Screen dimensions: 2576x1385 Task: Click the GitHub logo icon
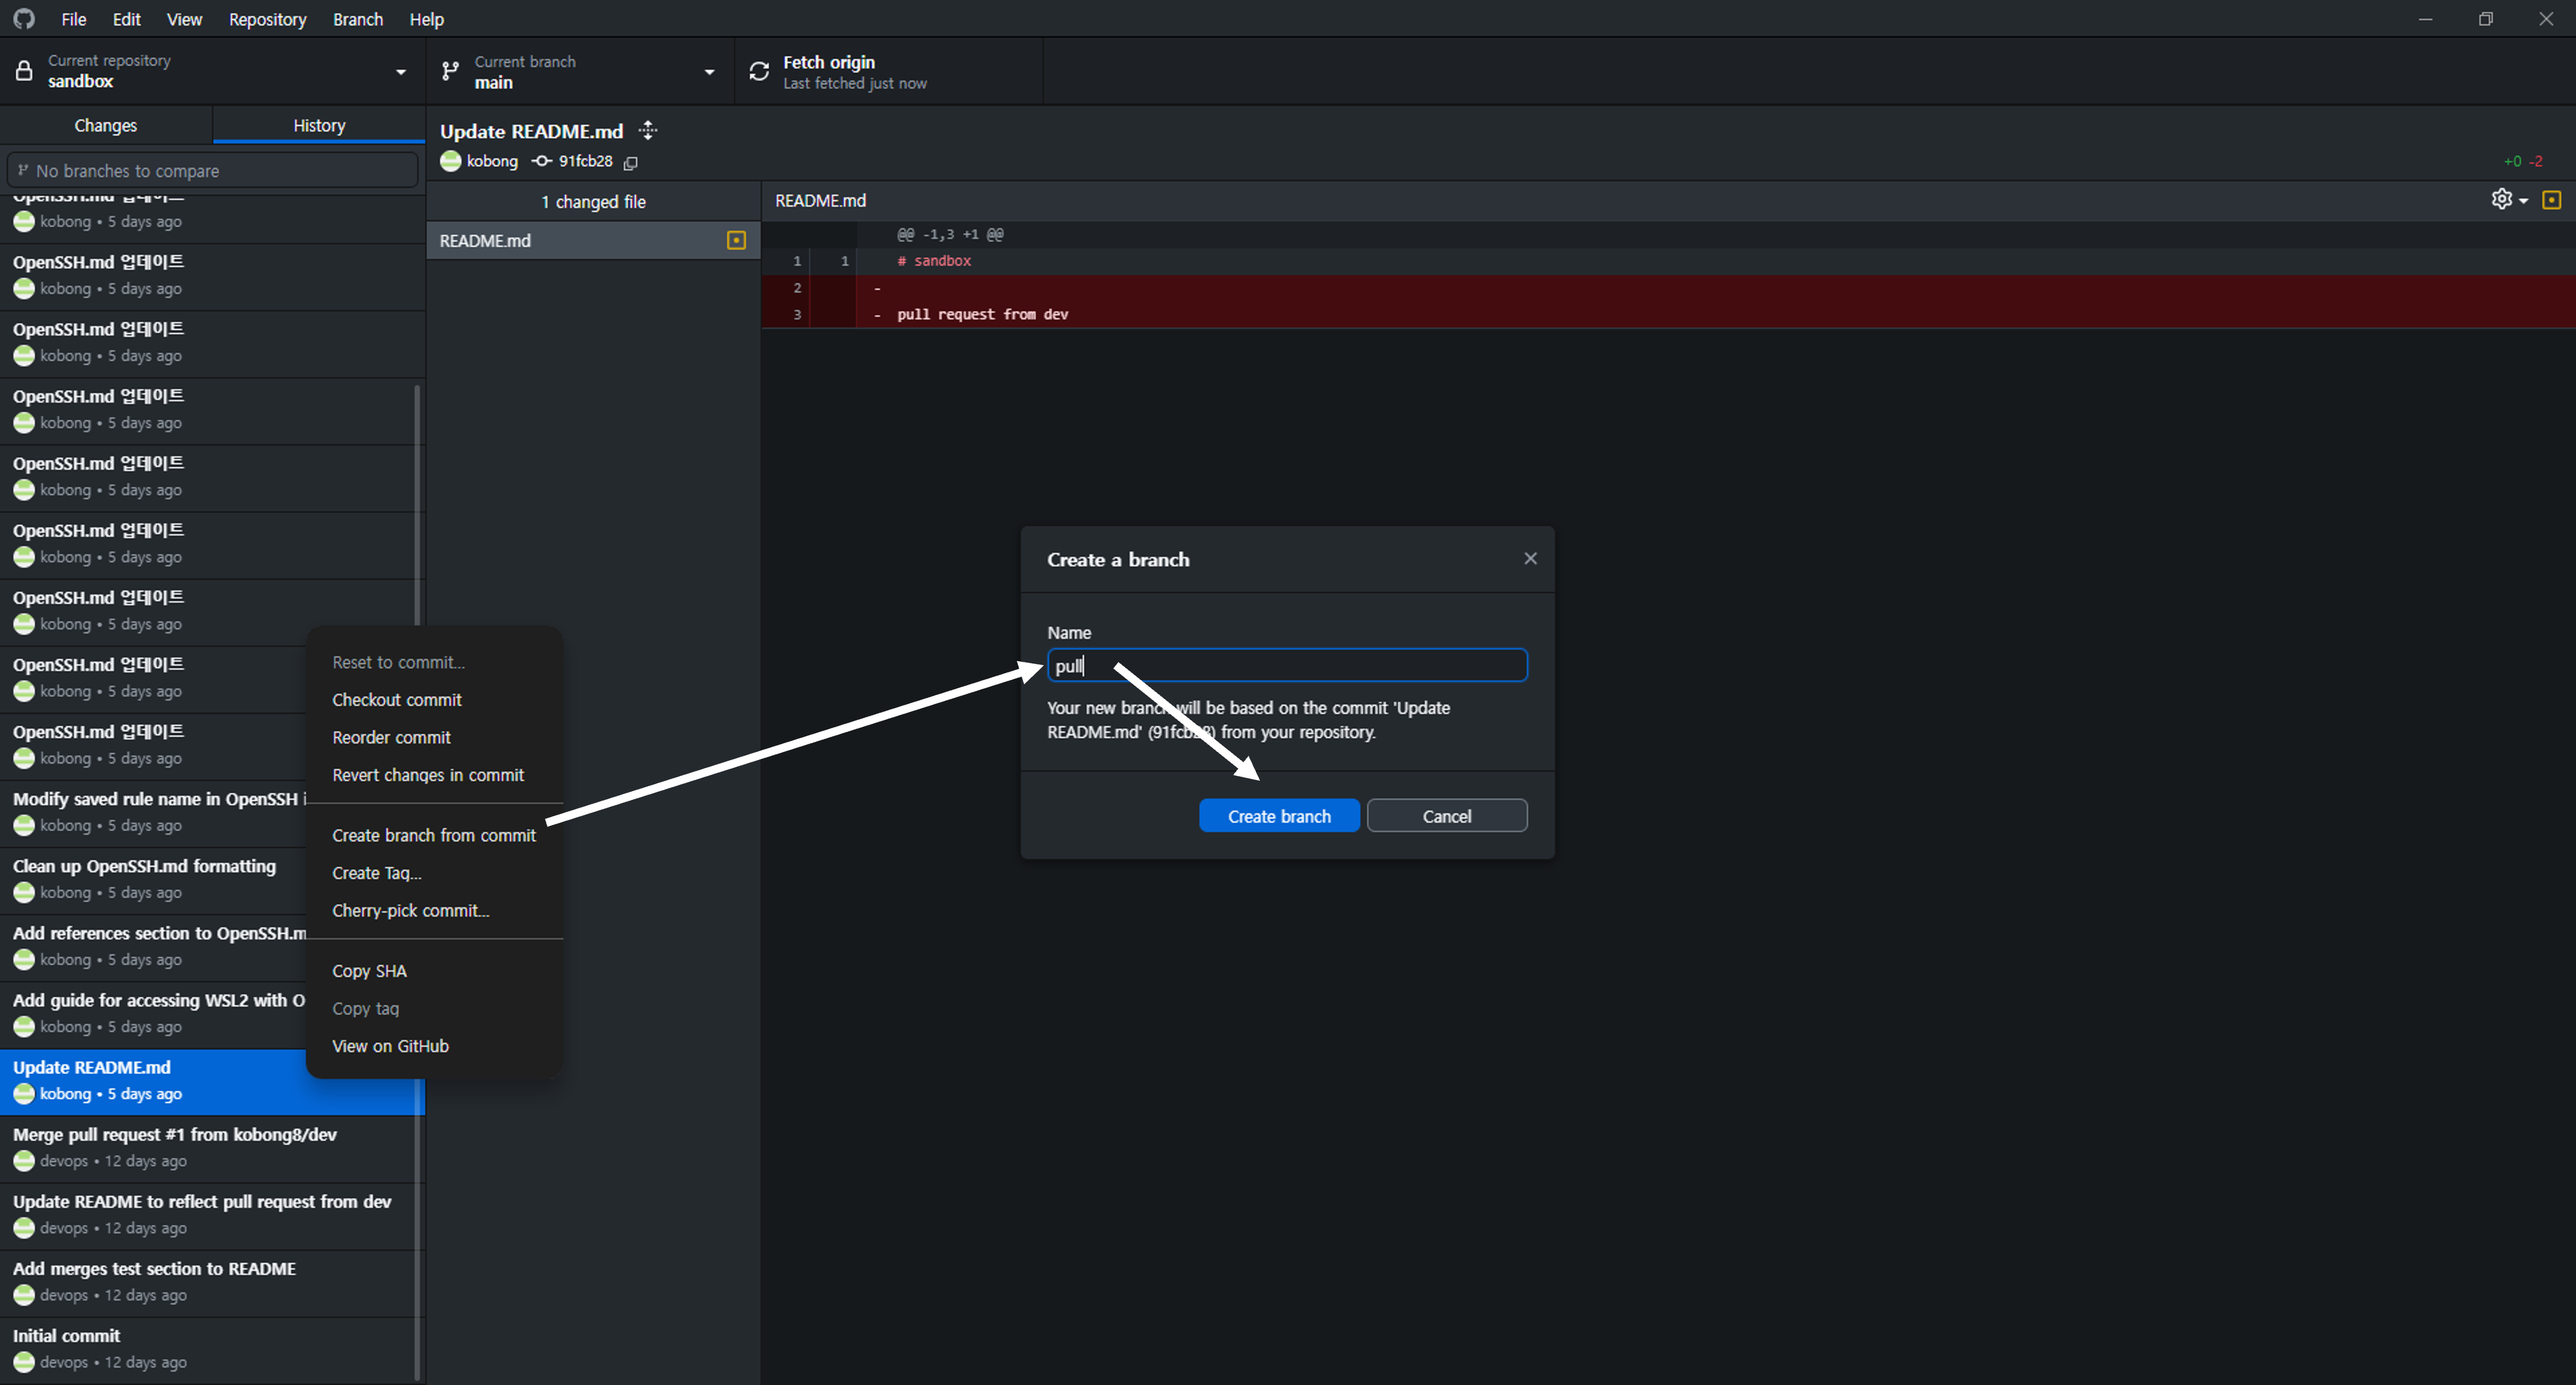[x=24, y=19]
